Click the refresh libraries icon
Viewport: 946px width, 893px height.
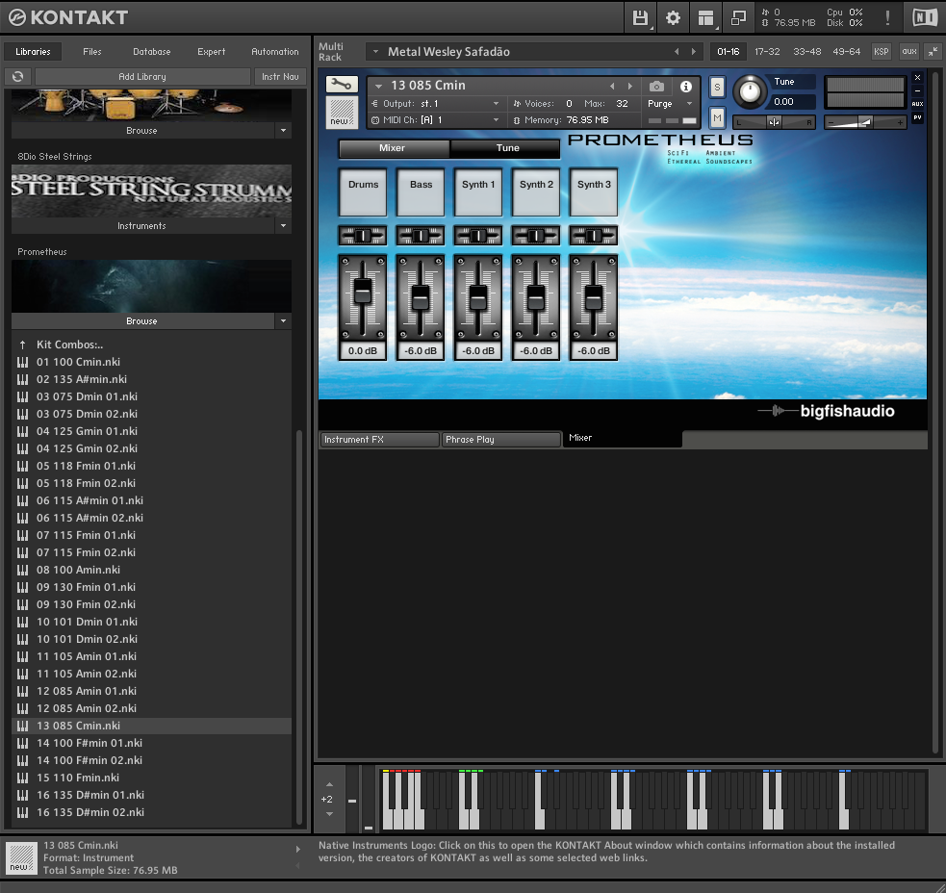[18, 77]
